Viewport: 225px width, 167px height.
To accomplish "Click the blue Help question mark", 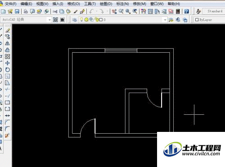I will coord(186,11).
